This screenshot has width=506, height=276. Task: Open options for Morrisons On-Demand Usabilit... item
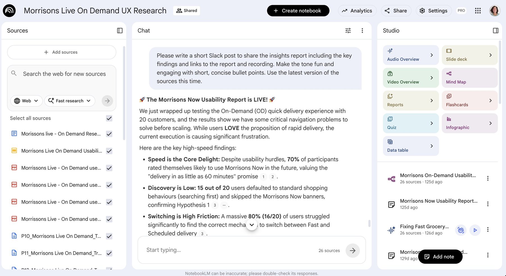click(488, 178)
